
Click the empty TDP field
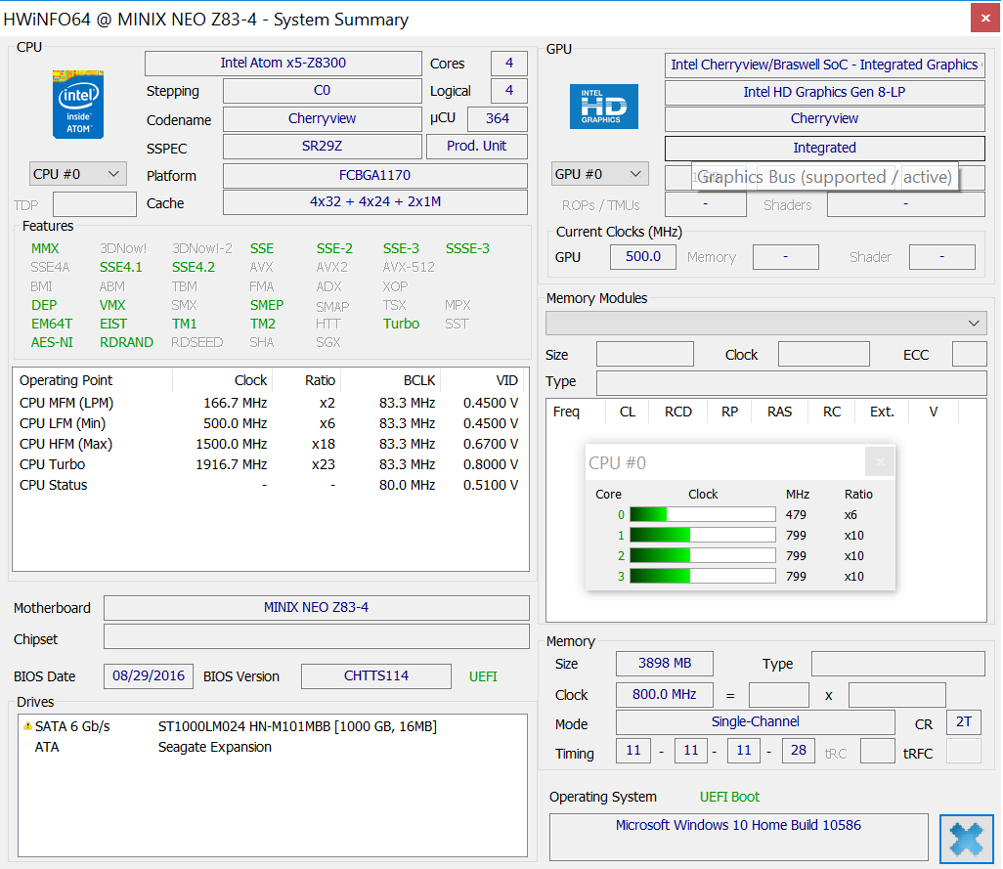coord(94,204)
